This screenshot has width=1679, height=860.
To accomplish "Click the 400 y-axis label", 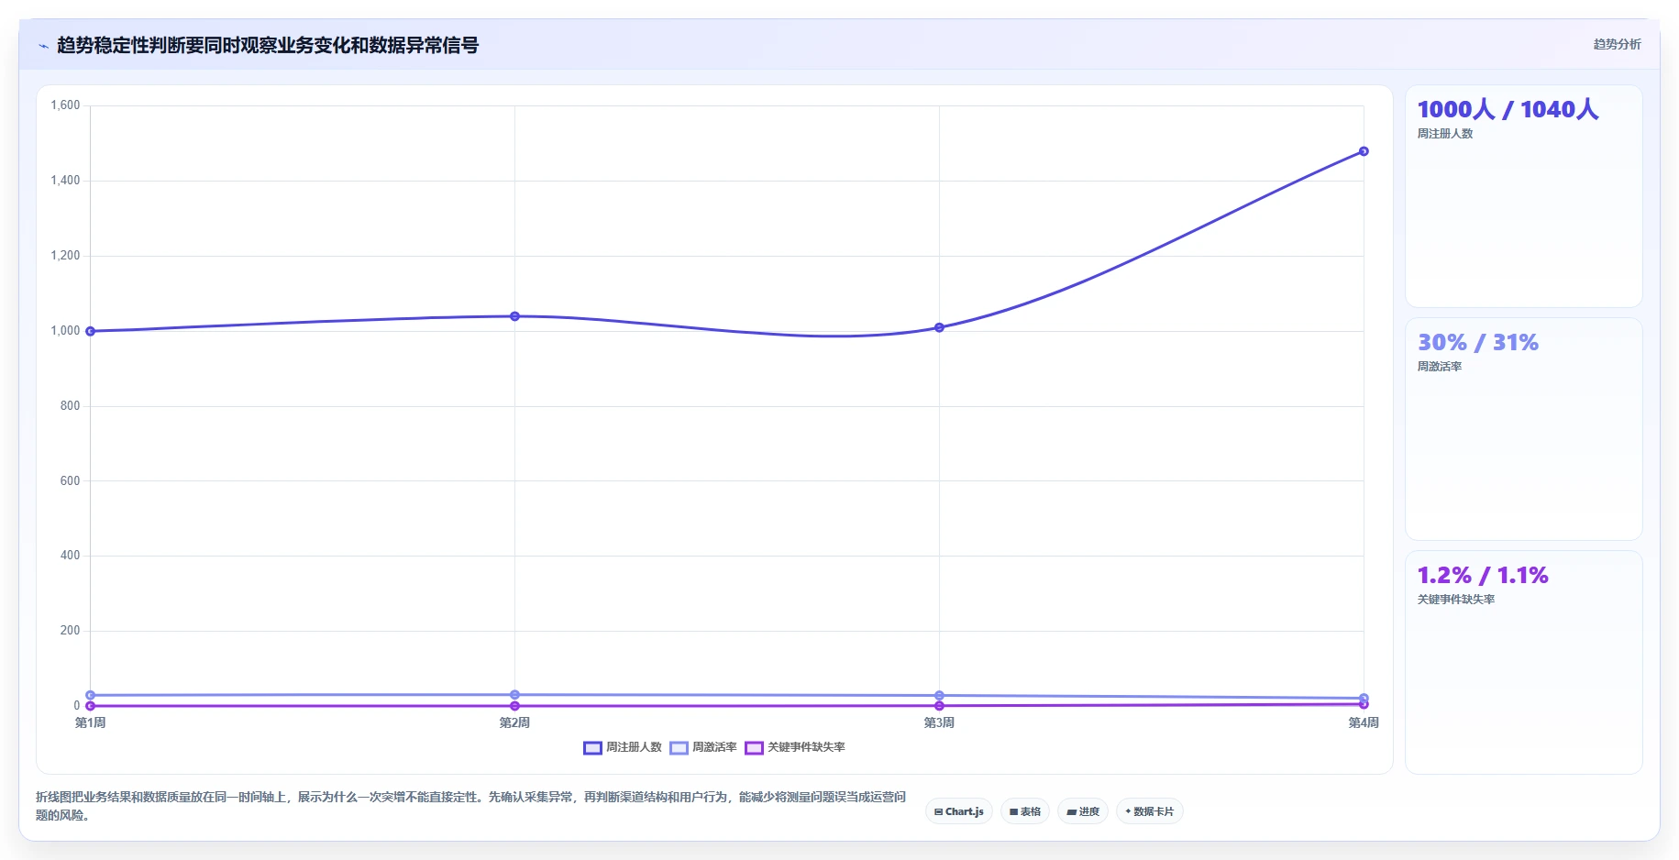I will [x=70, y=556].
